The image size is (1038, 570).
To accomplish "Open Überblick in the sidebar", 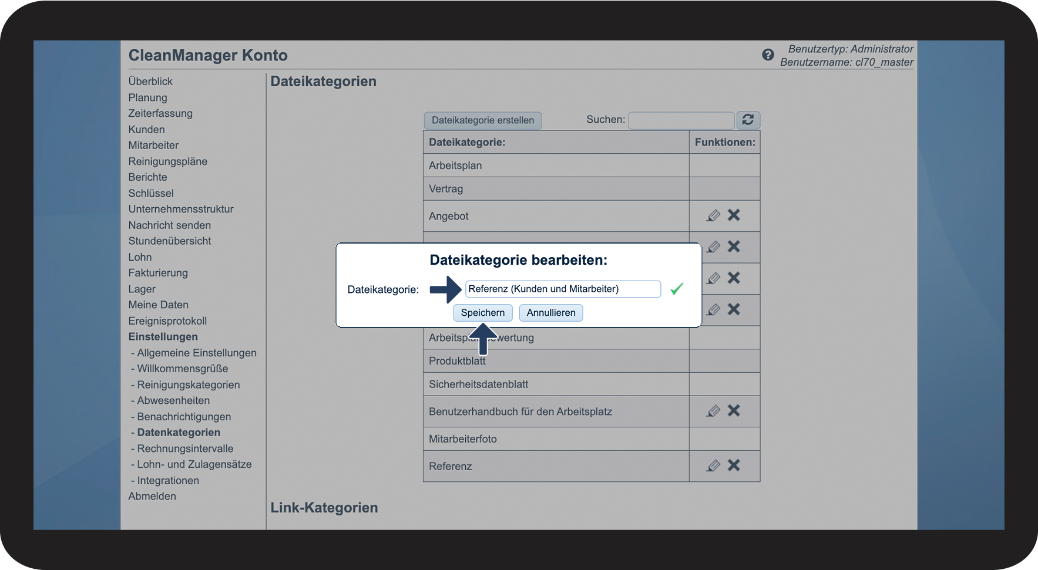I will click(150, 82).
